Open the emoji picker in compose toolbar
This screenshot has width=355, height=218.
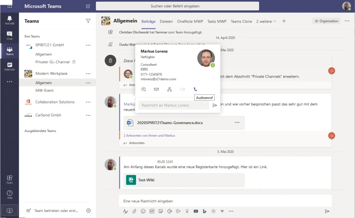pos(143,211)
